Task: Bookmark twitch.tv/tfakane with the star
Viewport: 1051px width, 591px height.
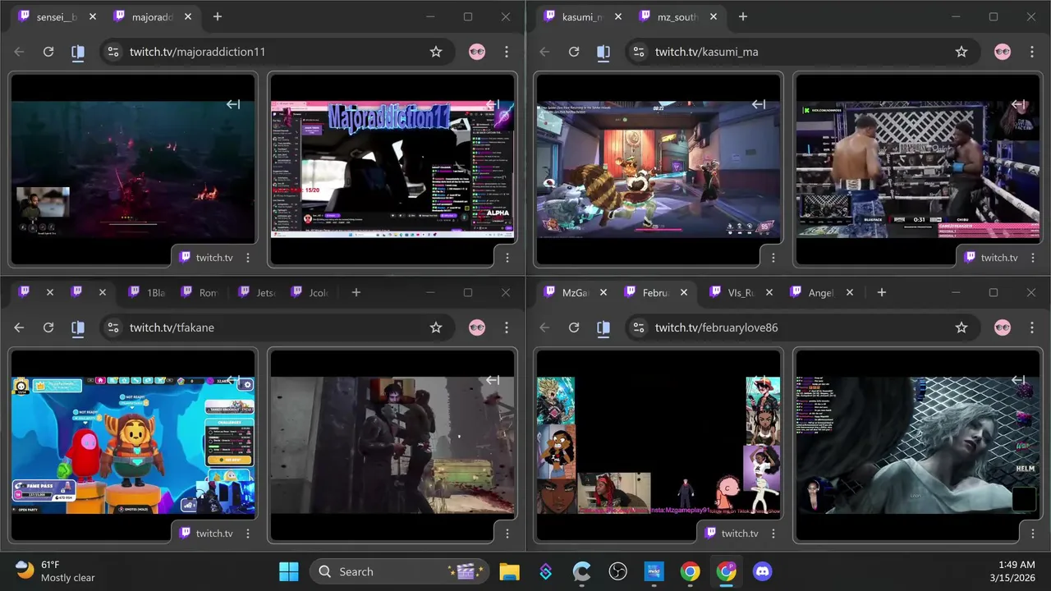Action: [x=436, y=328]
